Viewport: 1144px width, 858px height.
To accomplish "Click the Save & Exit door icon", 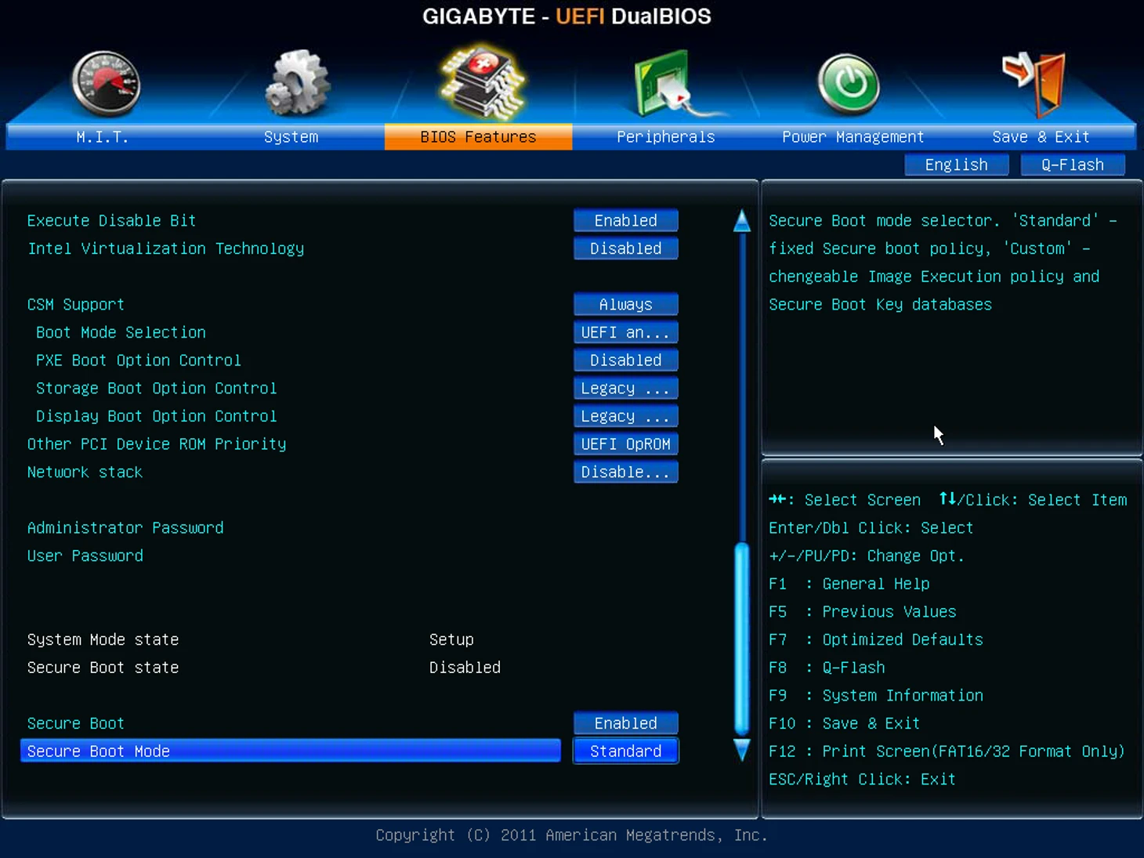I will click(x=1035, y=83).
